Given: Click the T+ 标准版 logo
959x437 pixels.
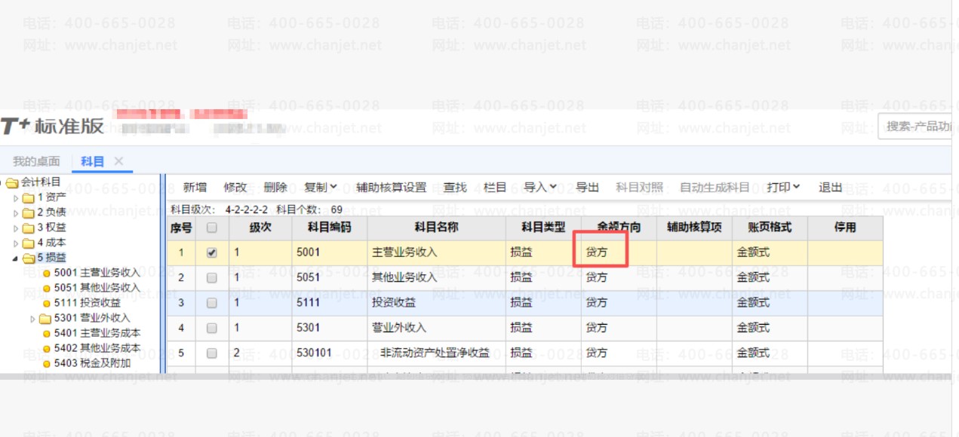Looking at the screenshot, I should tap(52, 126).
